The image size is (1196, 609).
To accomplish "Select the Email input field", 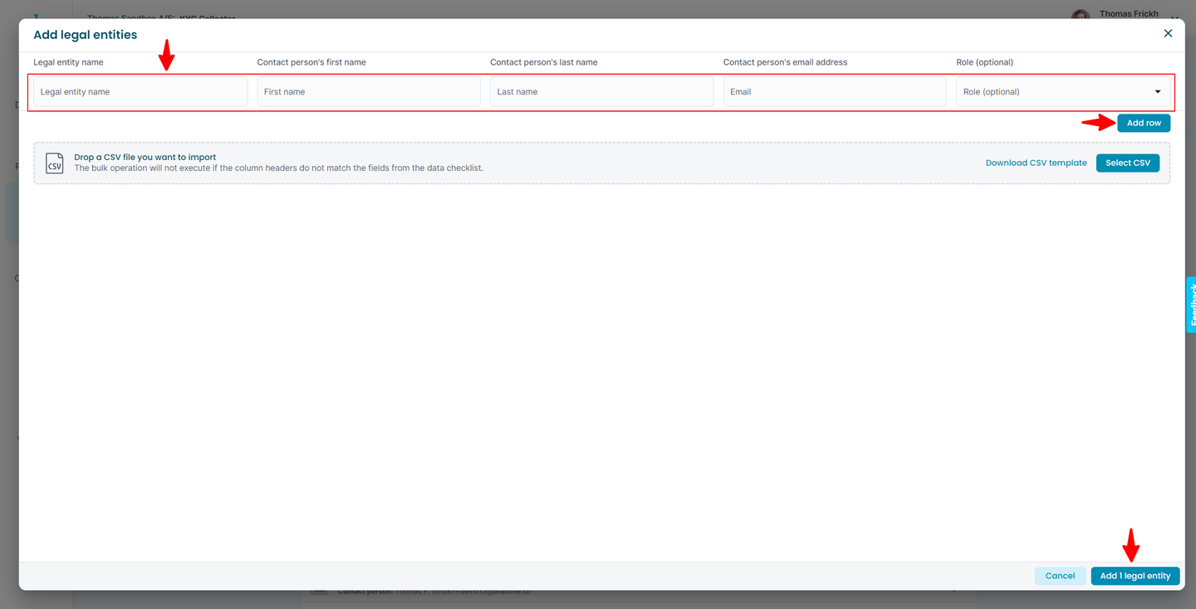I will point(835,91).
